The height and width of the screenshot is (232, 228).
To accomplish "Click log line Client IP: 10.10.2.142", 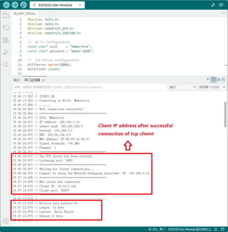I will [x=44, y=186].
